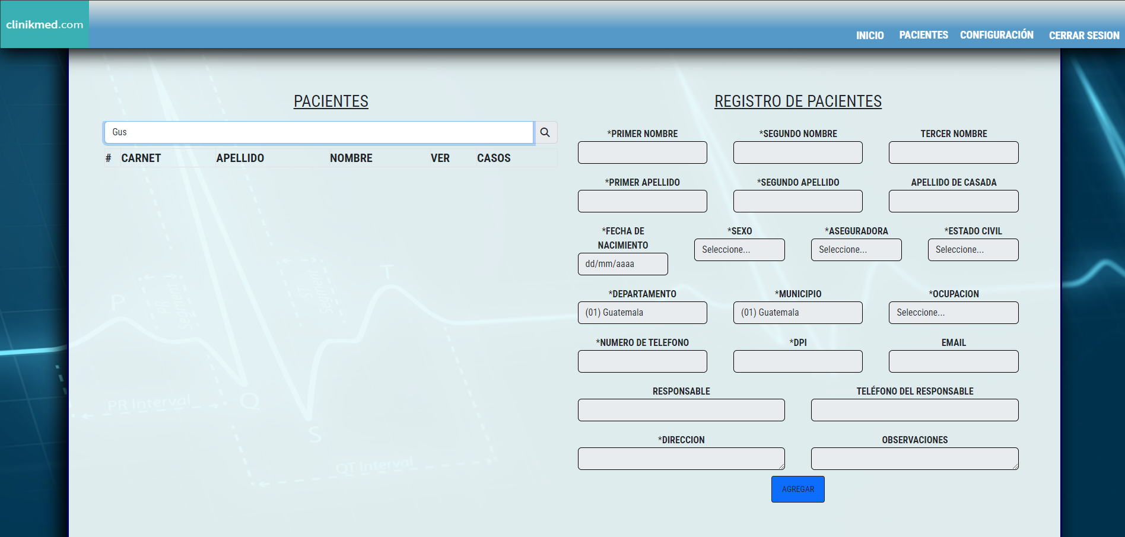Image resolution: width=1125 pixels, height=537 pixels.
Task: Focus the Email input field
Action: pos(953,361)
